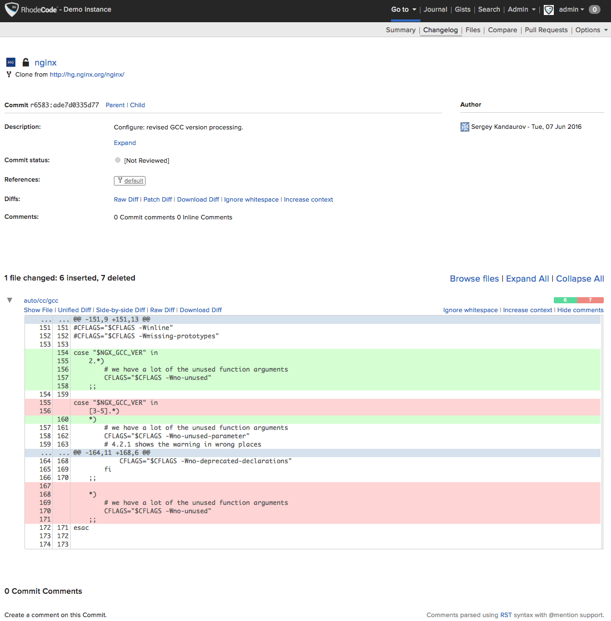The width and height of the screenshot is (611, 621).
Task: Switch to Side-by-side Diff view
Action: click(x=121, y=310)
